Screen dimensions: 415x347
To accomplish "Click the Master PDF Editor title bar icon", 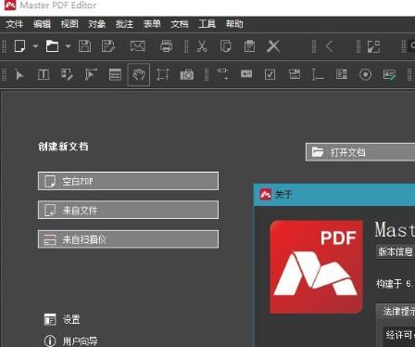I will click(x=10, y=5).
